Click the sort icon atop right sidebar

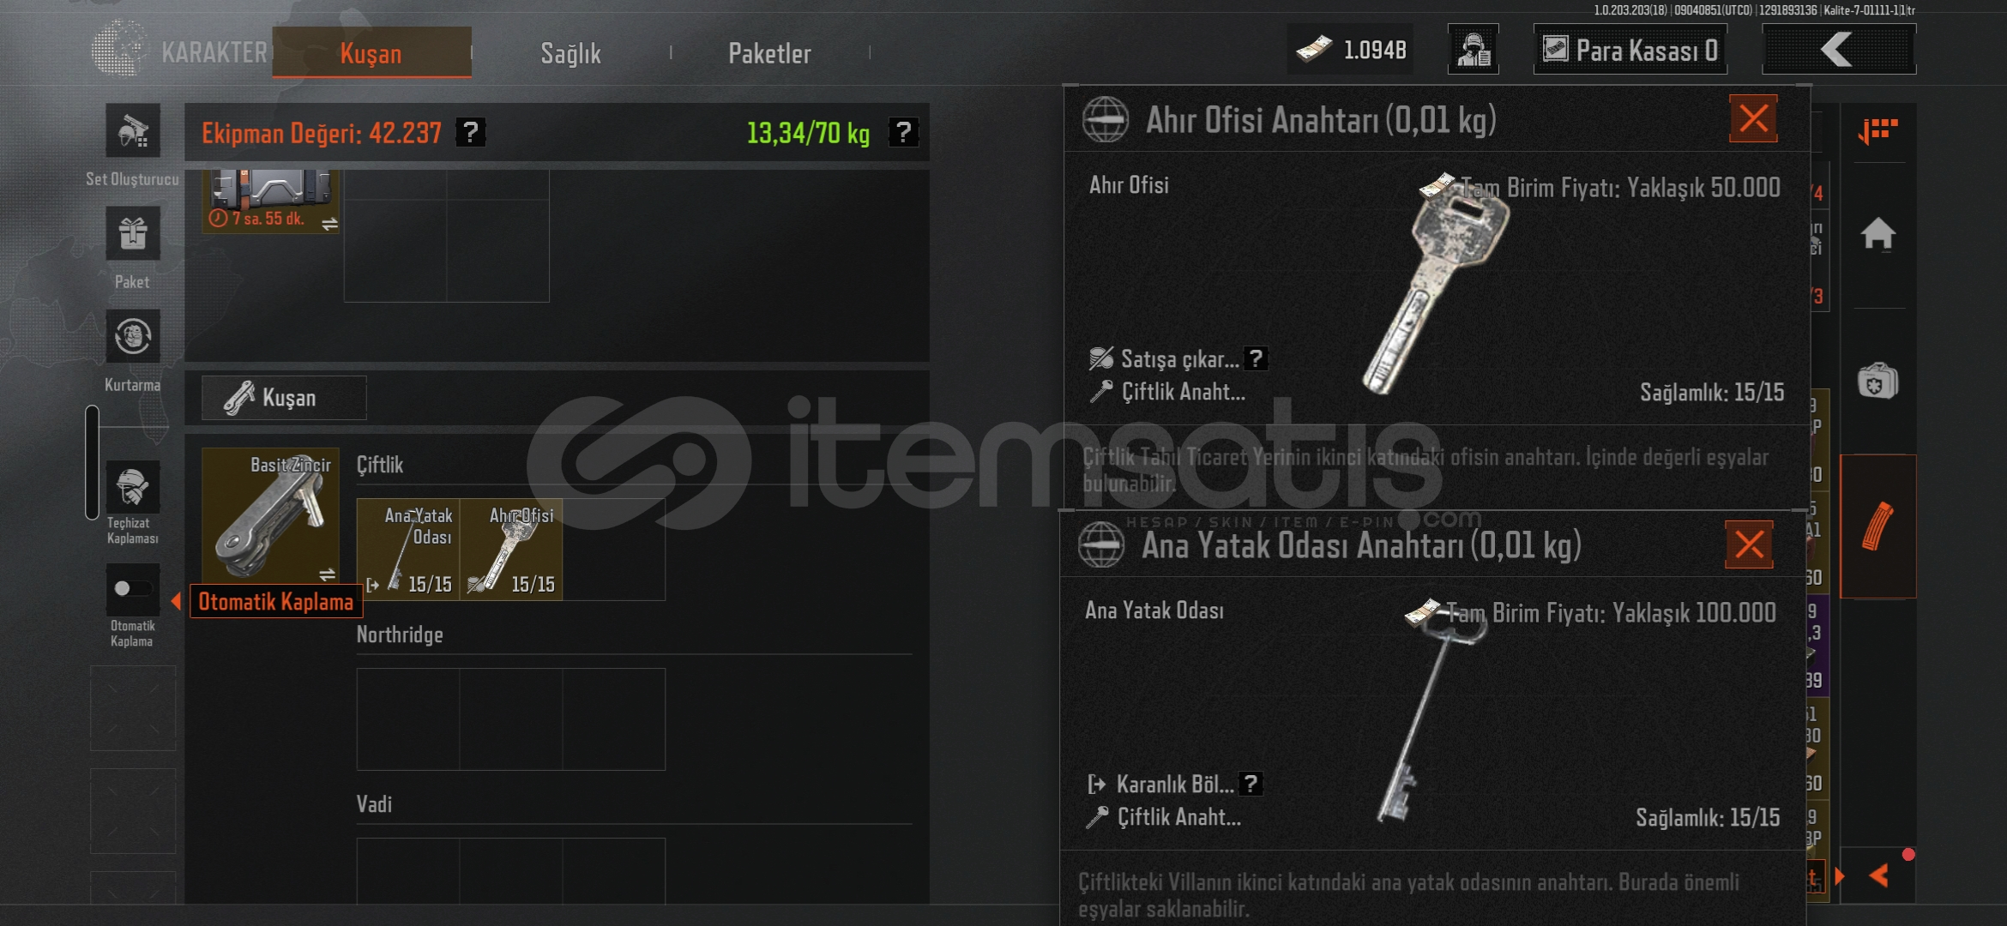[x=1878, y=131]
